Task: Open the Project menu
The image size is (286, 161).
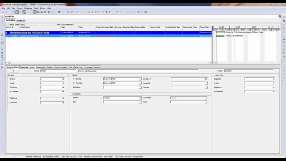Action: (x=20, y=8)
